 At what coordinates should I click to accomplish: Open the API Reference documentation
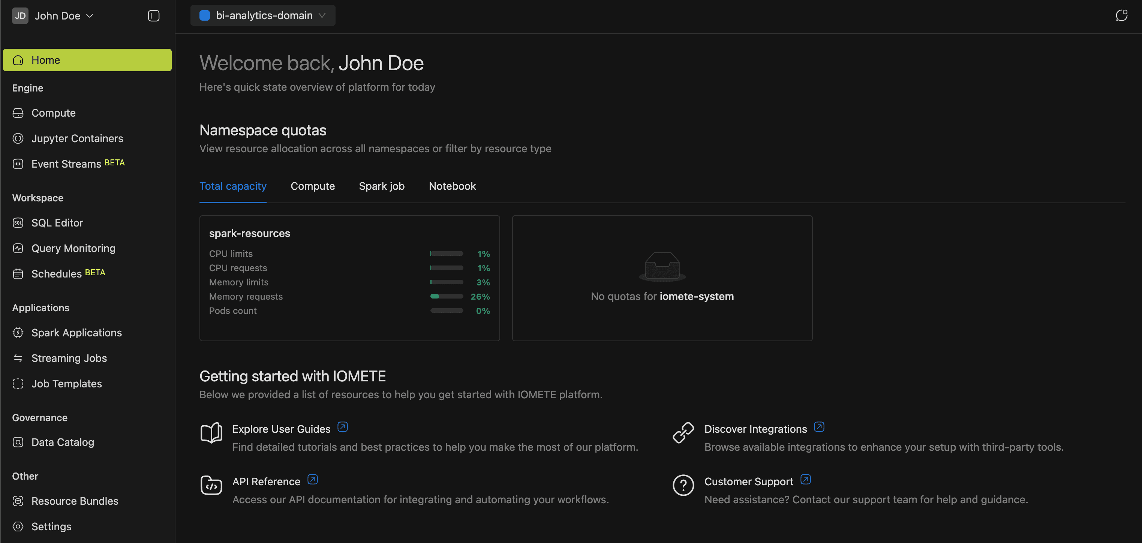[266, 481]
